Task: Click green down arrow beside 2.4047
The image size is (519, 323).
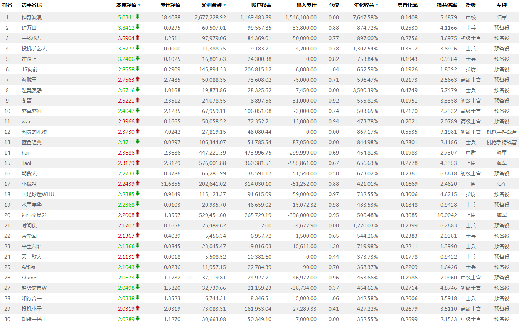Action: (138, 110)
